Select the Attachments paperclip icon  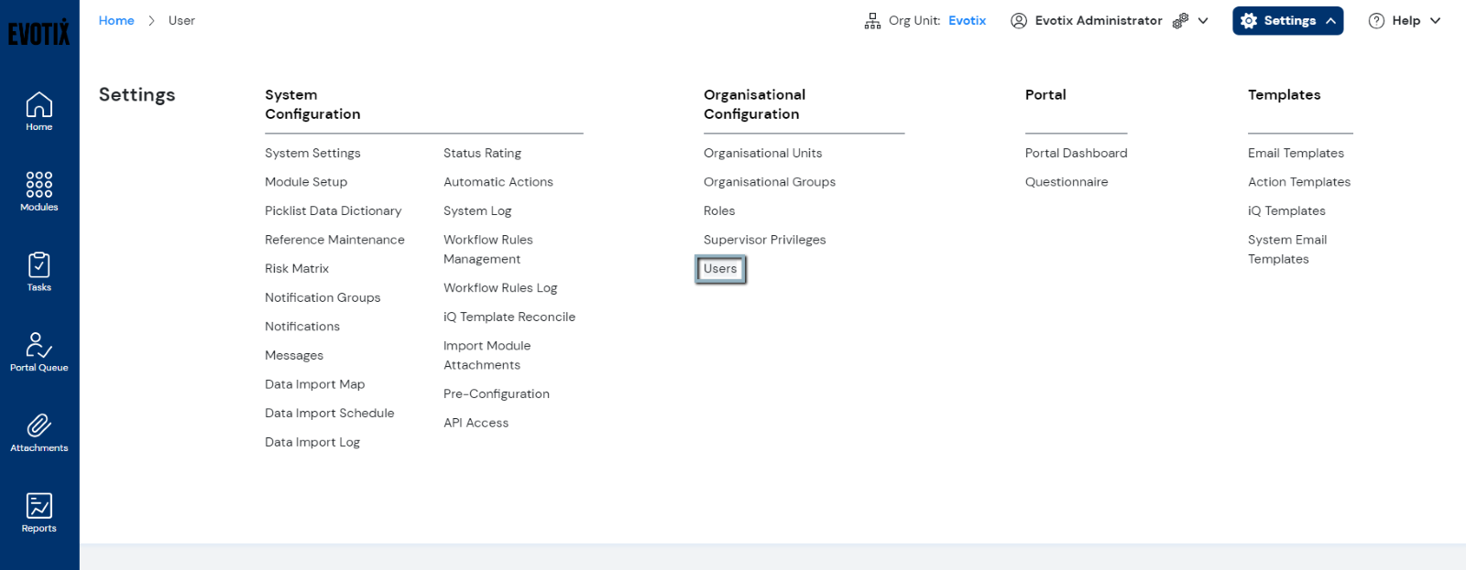[38, 425]
